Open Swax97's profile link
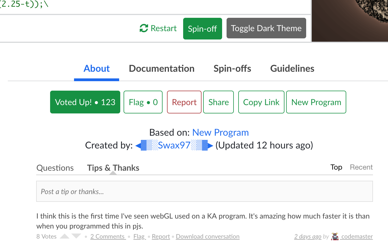The height and width of the screenshot is (243, 388). coord(174,145)
